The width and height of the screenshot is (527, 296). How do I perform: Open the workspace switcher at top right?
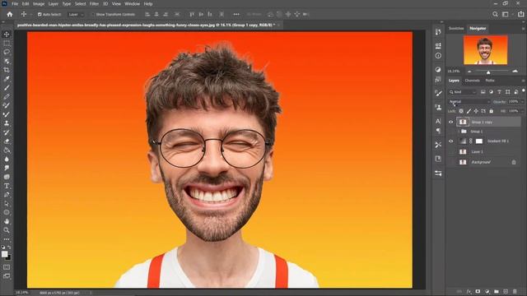pos(506,14)
